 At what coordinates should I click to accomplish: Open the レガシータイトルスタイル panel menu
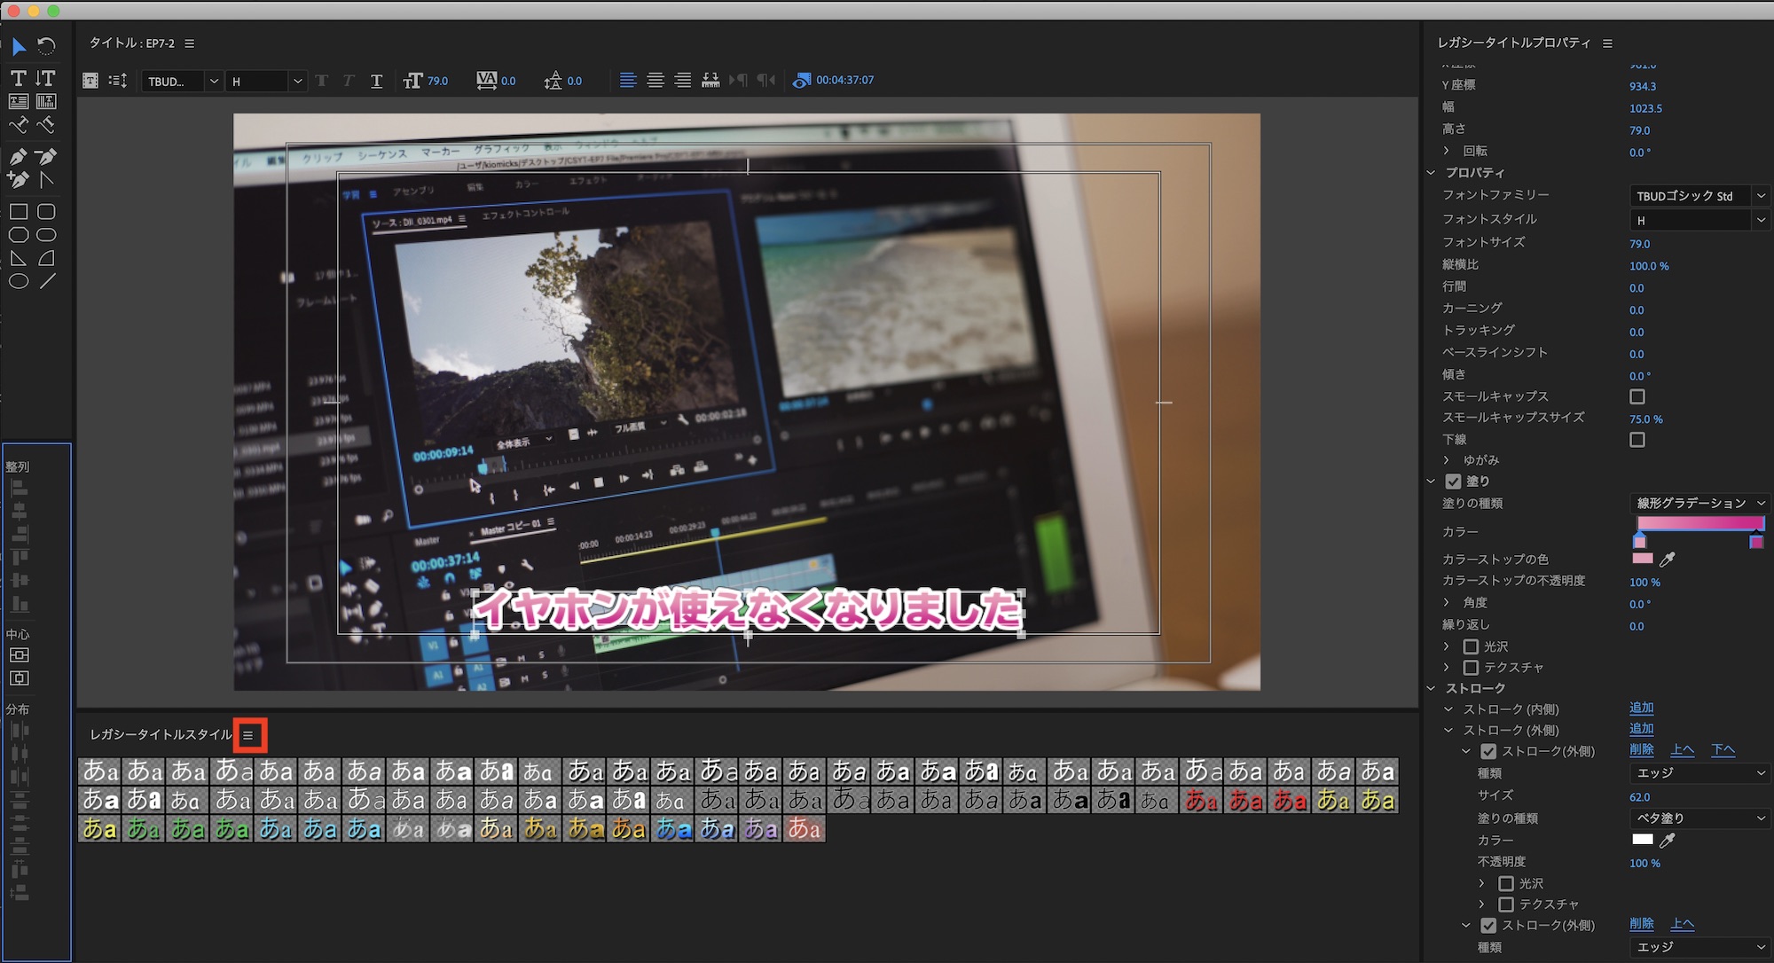(x=248, y=735)
